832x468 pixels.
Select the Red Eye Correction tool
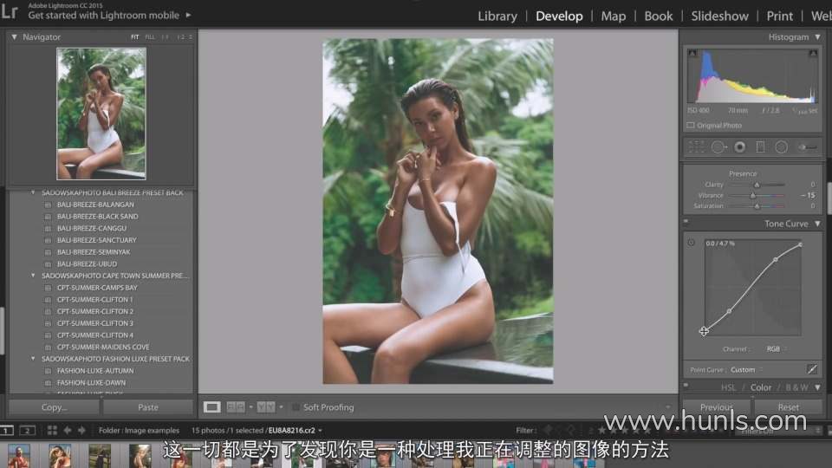[x=739, y=147]
